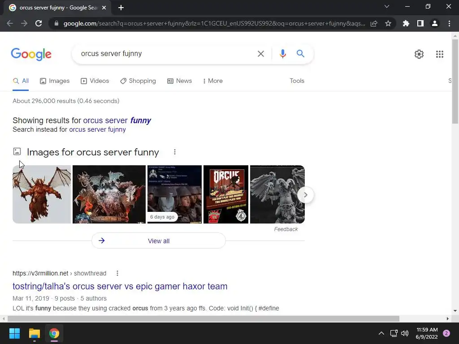Open the tab search dropdown arrow
Image resolution: width=459 pixels, height=344 pixels.
387,6
